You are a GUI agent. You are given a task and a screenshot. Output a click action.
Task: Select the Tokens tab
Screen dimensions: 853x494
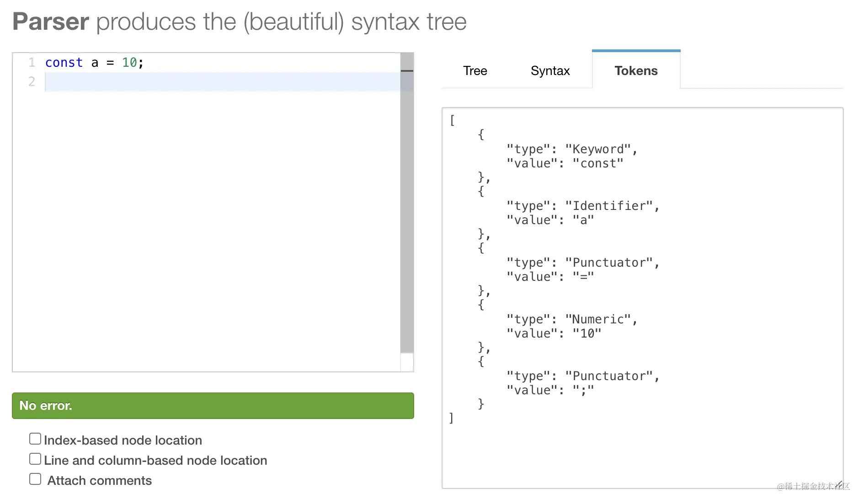pyautogui.click(x=636, y=70)
